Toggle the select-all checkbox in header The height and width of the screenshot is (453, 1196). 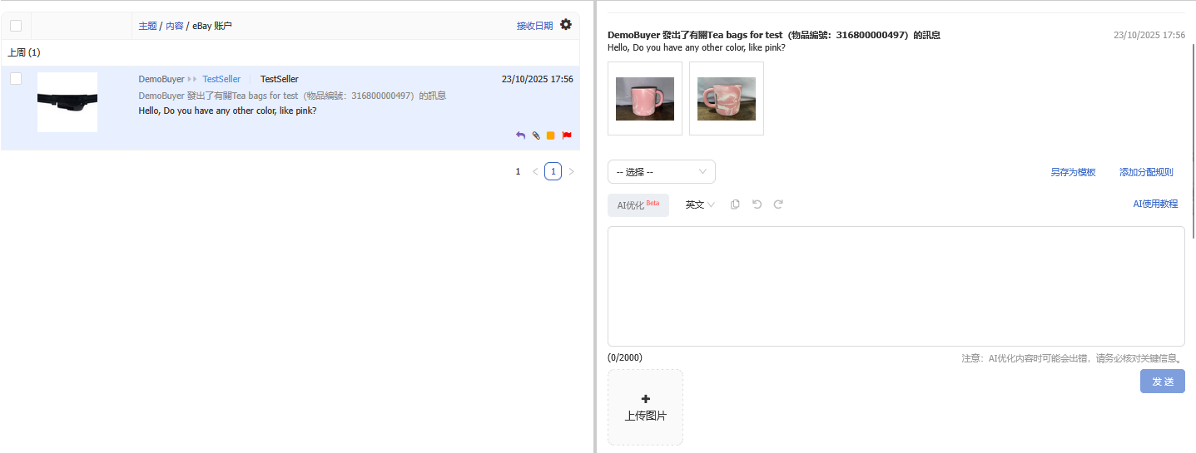tap(16, 26)
